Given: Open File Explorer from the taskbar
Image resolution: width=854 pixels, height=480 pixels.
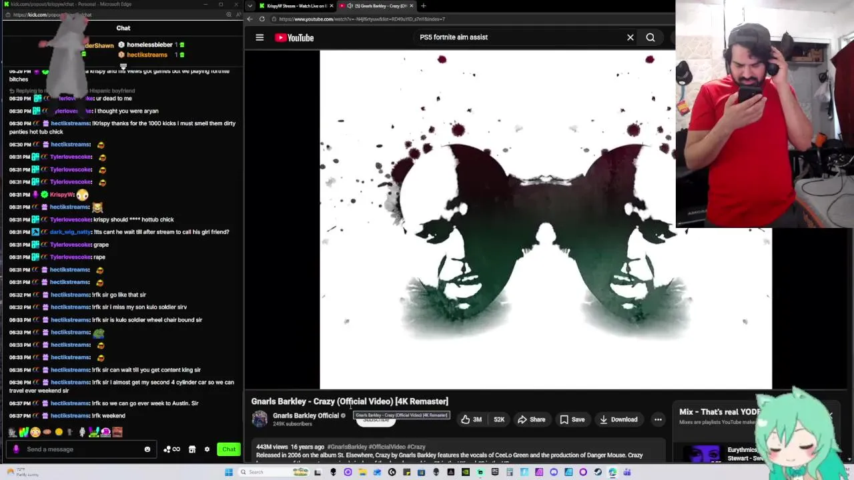Looking at the screenshot, I should tap(362, 472).
